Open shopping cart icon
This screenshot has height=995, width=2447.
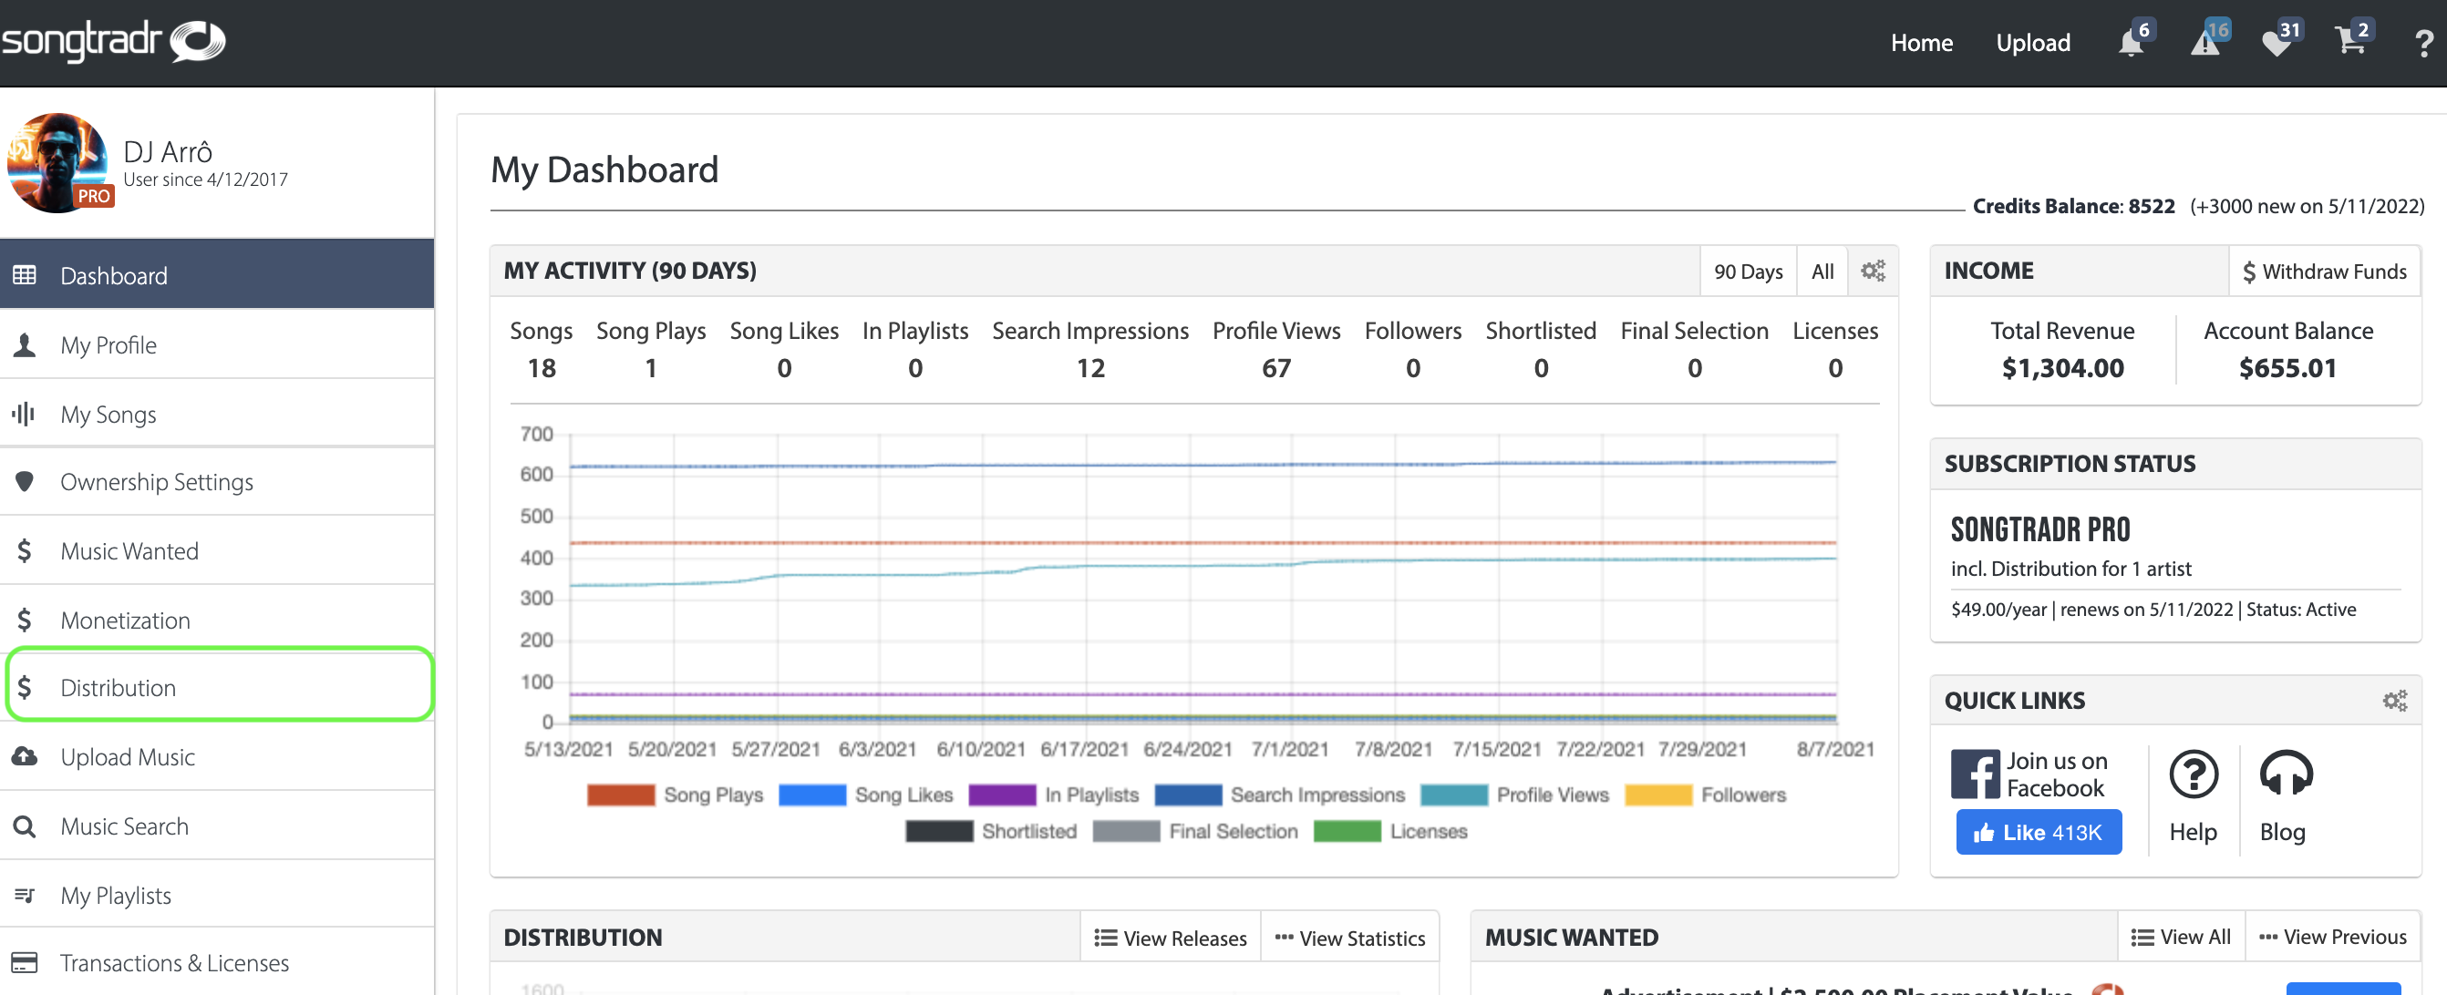click(x=2351, y=43)
